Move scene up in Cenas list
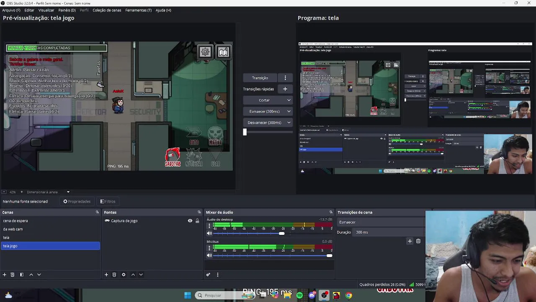The width and height of the screenshot is (536, 302). (x=31, y=274)
